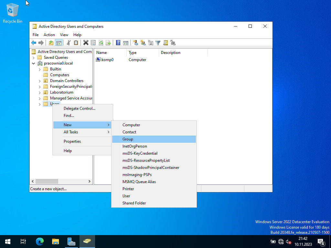This screenshot has width=331, height=248.
Task: Sort by the Name column header
Action: 110,53
